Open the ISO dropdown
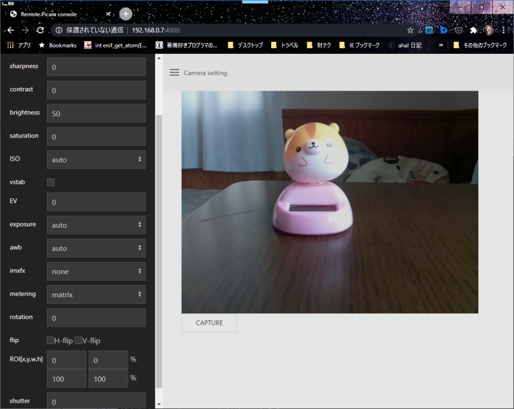The image size is (514, 409). pos(96,159)
